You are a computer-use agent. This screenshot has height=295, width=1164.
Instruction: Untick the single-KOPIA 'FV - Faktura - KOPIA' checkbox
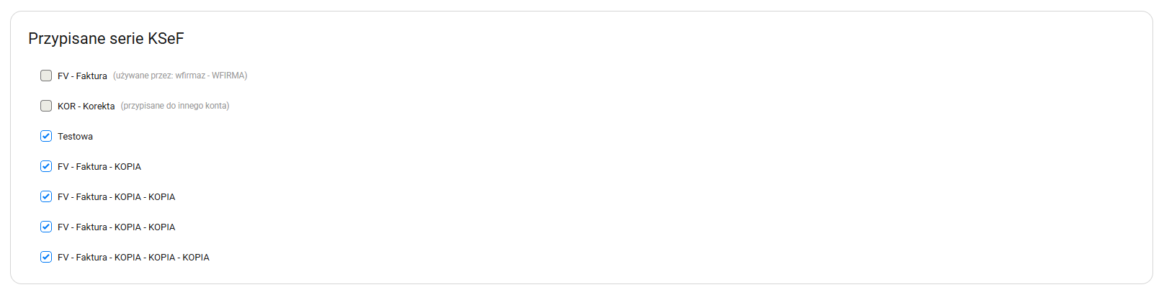click(x=46, y=166)
